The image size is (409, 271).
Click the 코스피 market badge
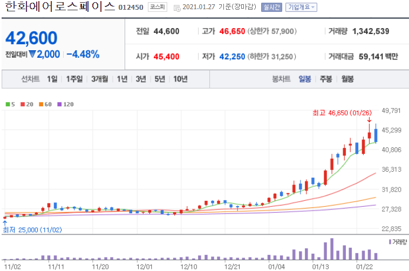tap(158, 7)
